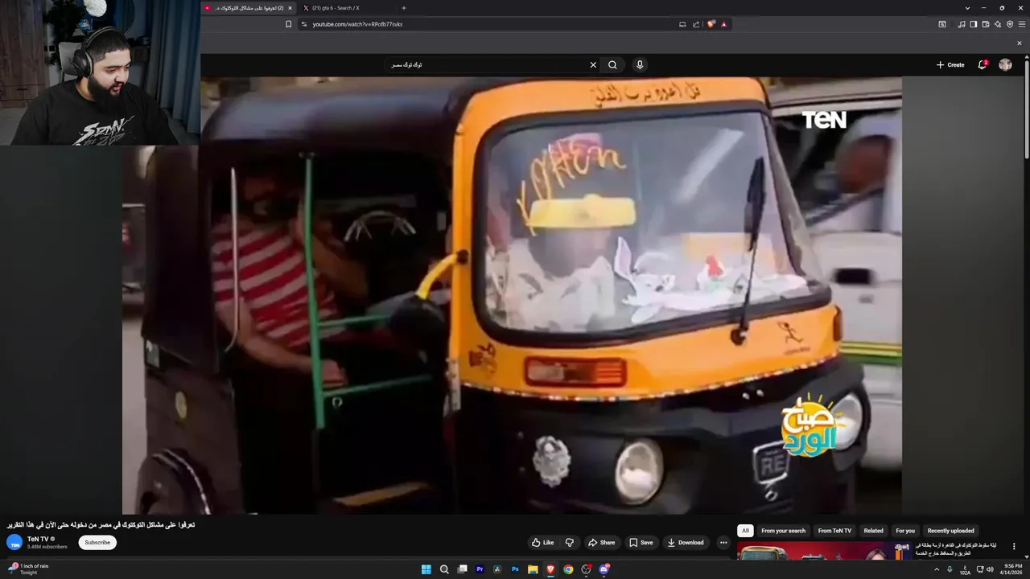The height and width of the screenshot is (579, 1030).
Task: Select the For you filter chip
Action: click(905, 531)
